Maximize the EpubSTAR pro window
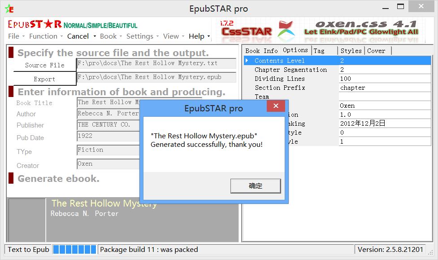The height and width of the screenshot is (260, 438). tap(401, 7)
